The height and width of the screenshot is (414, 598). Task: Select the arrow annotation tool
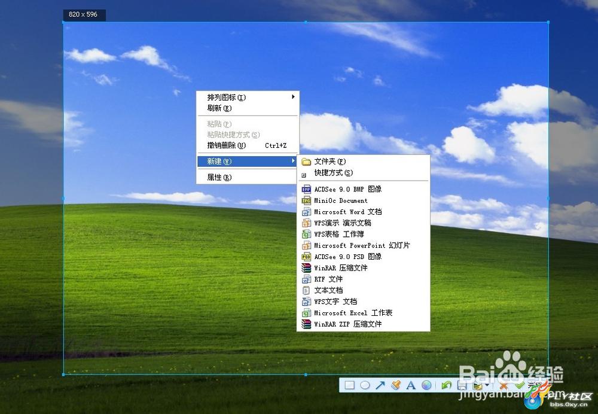pos(380,385)
